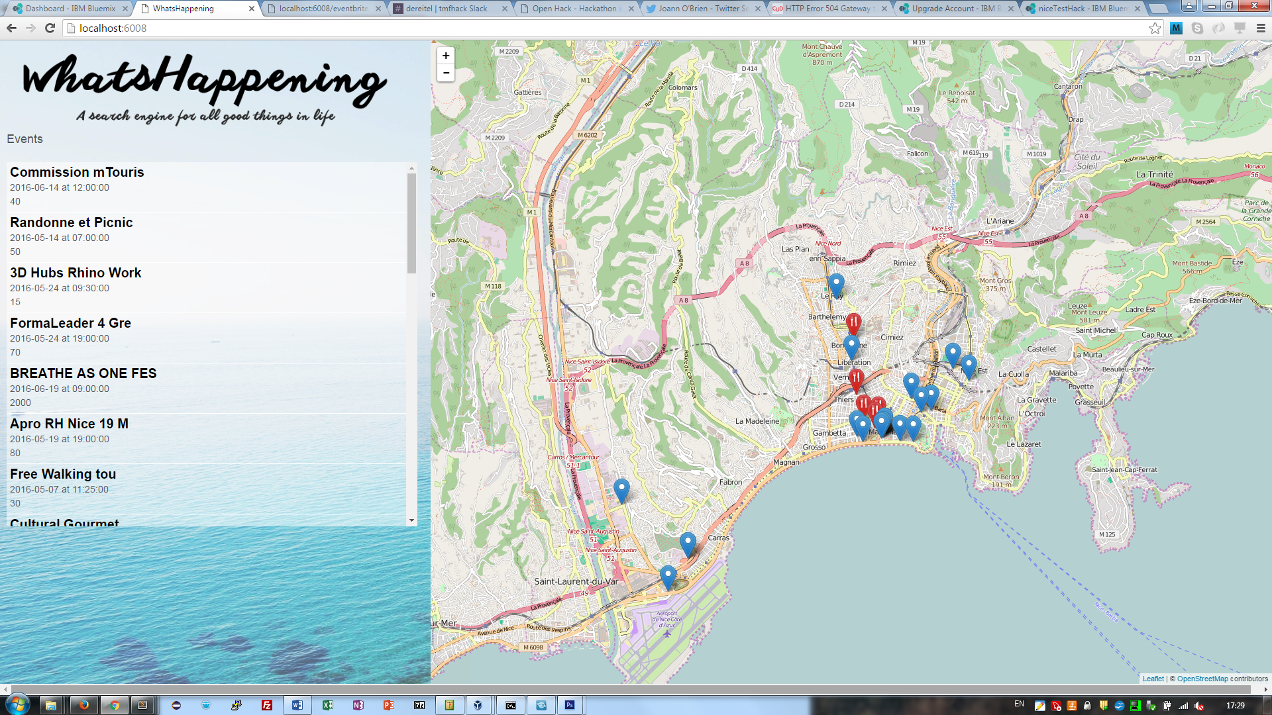1272x715 pixels.
Task: Select the Randonne et Picnic event
Action: pyautogui.click(x=72, y=223)
